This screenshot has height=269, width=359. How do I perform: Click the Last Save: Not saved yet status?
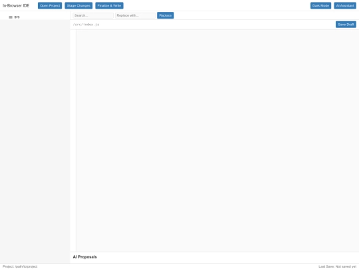coord(337,266)
